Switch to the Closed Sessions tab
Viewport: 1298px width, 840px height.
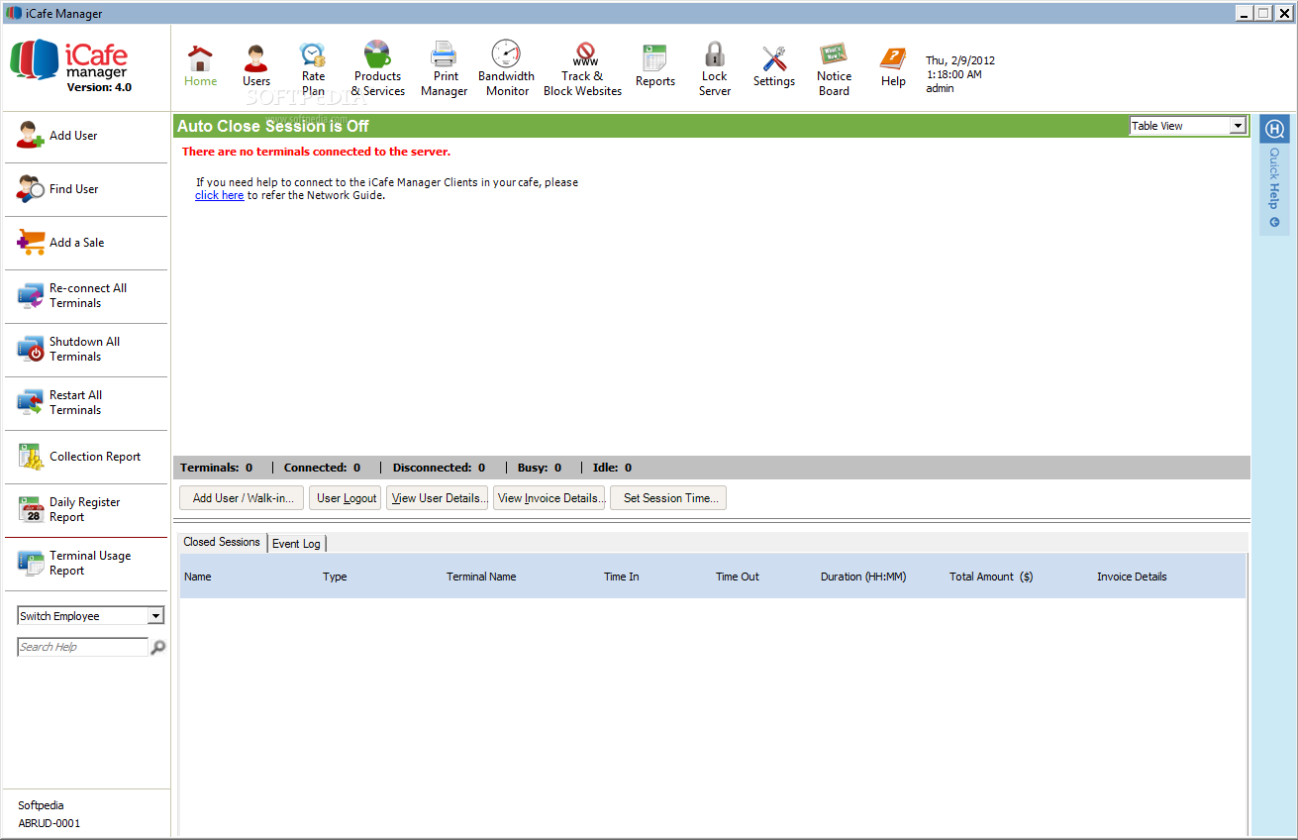tap(222, 542)
